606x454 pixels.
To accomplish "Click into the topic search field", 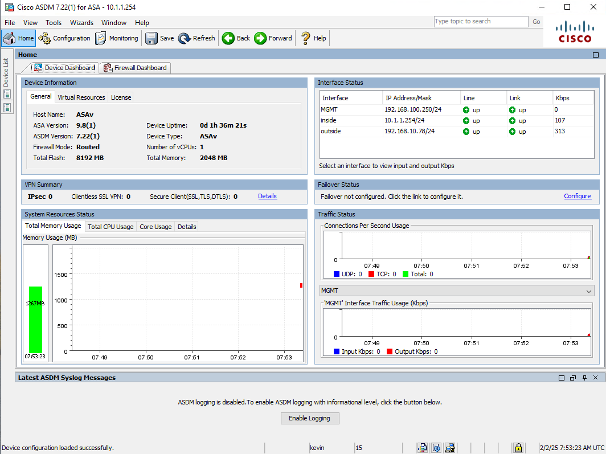I will pyautogui.click(x=481, y=22).
